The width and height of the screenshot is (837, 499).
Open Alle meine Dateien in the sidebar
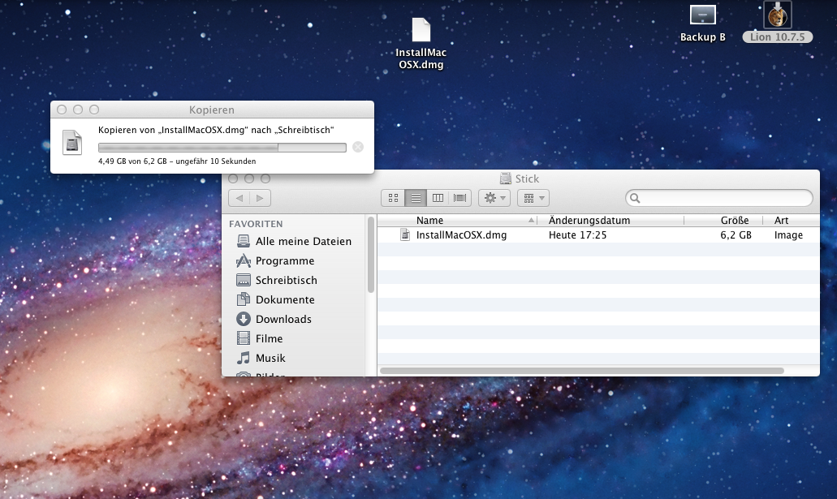coord(303,241)
